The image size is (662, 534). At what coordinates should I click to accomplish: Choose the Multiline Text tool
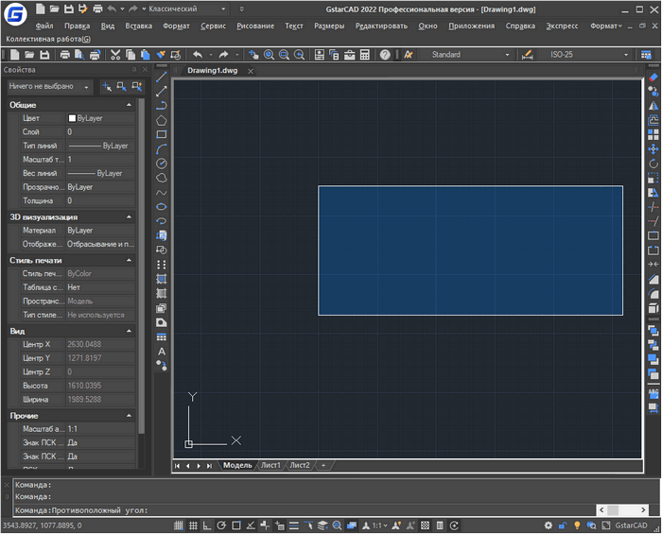point(162,352)
